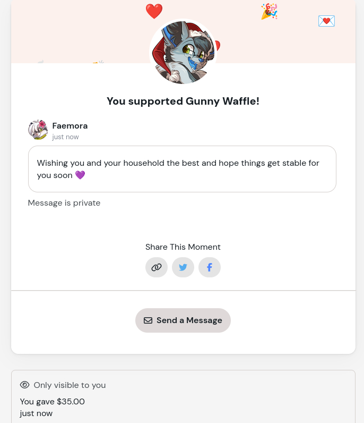Open Faemora's avatar thumbnail
The image size is (364, 423).
pos(38,130)
